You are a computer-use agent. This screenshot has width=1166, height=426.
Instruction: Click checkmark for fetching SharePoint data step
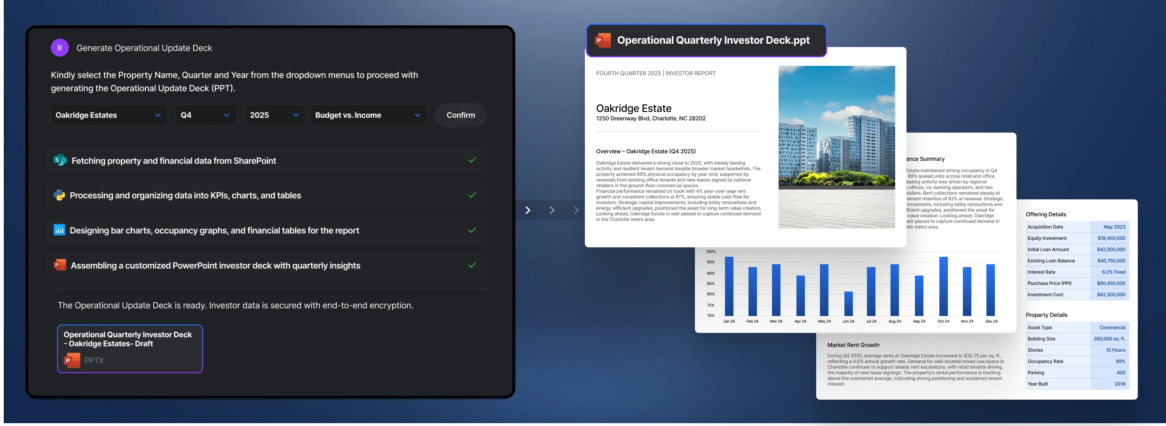[x=472, y=160]
